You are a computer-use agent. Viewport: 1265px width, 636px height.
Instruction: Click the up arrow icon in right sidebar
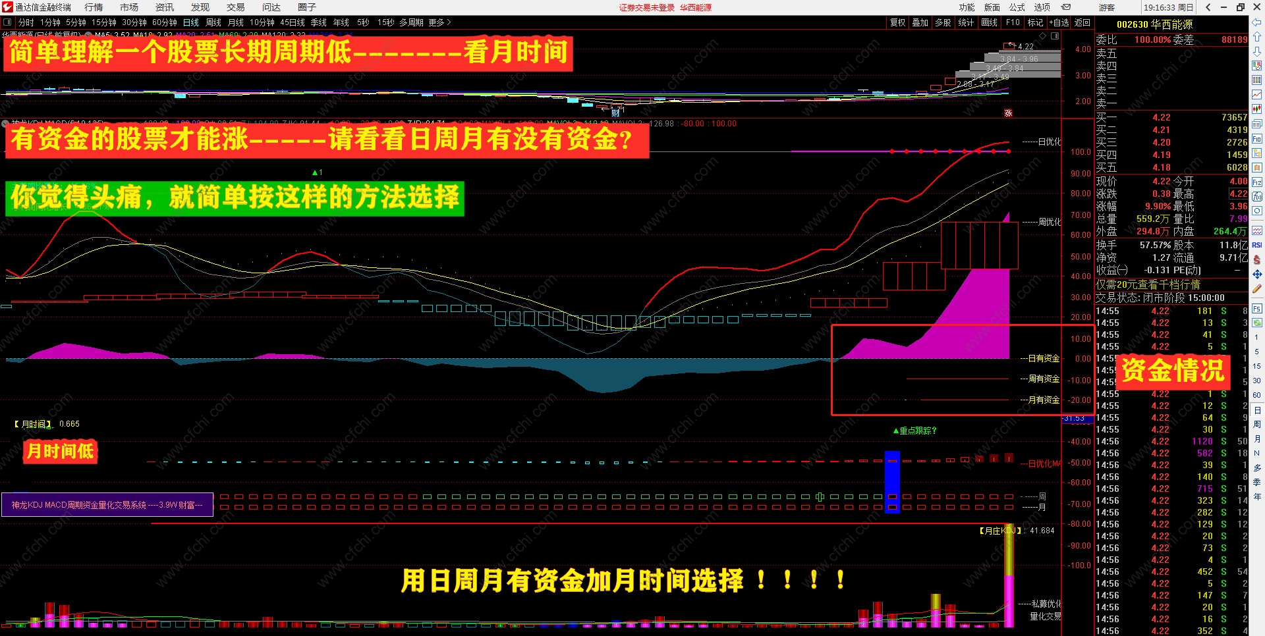[1257, 37]
